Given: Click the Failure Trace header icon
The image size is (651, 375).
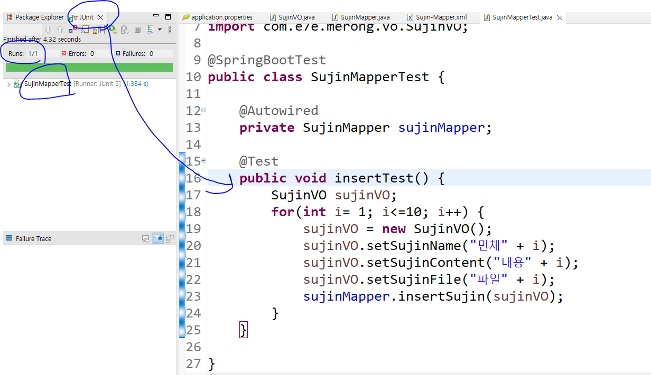Looking at the screenshot, I should 8,238.
